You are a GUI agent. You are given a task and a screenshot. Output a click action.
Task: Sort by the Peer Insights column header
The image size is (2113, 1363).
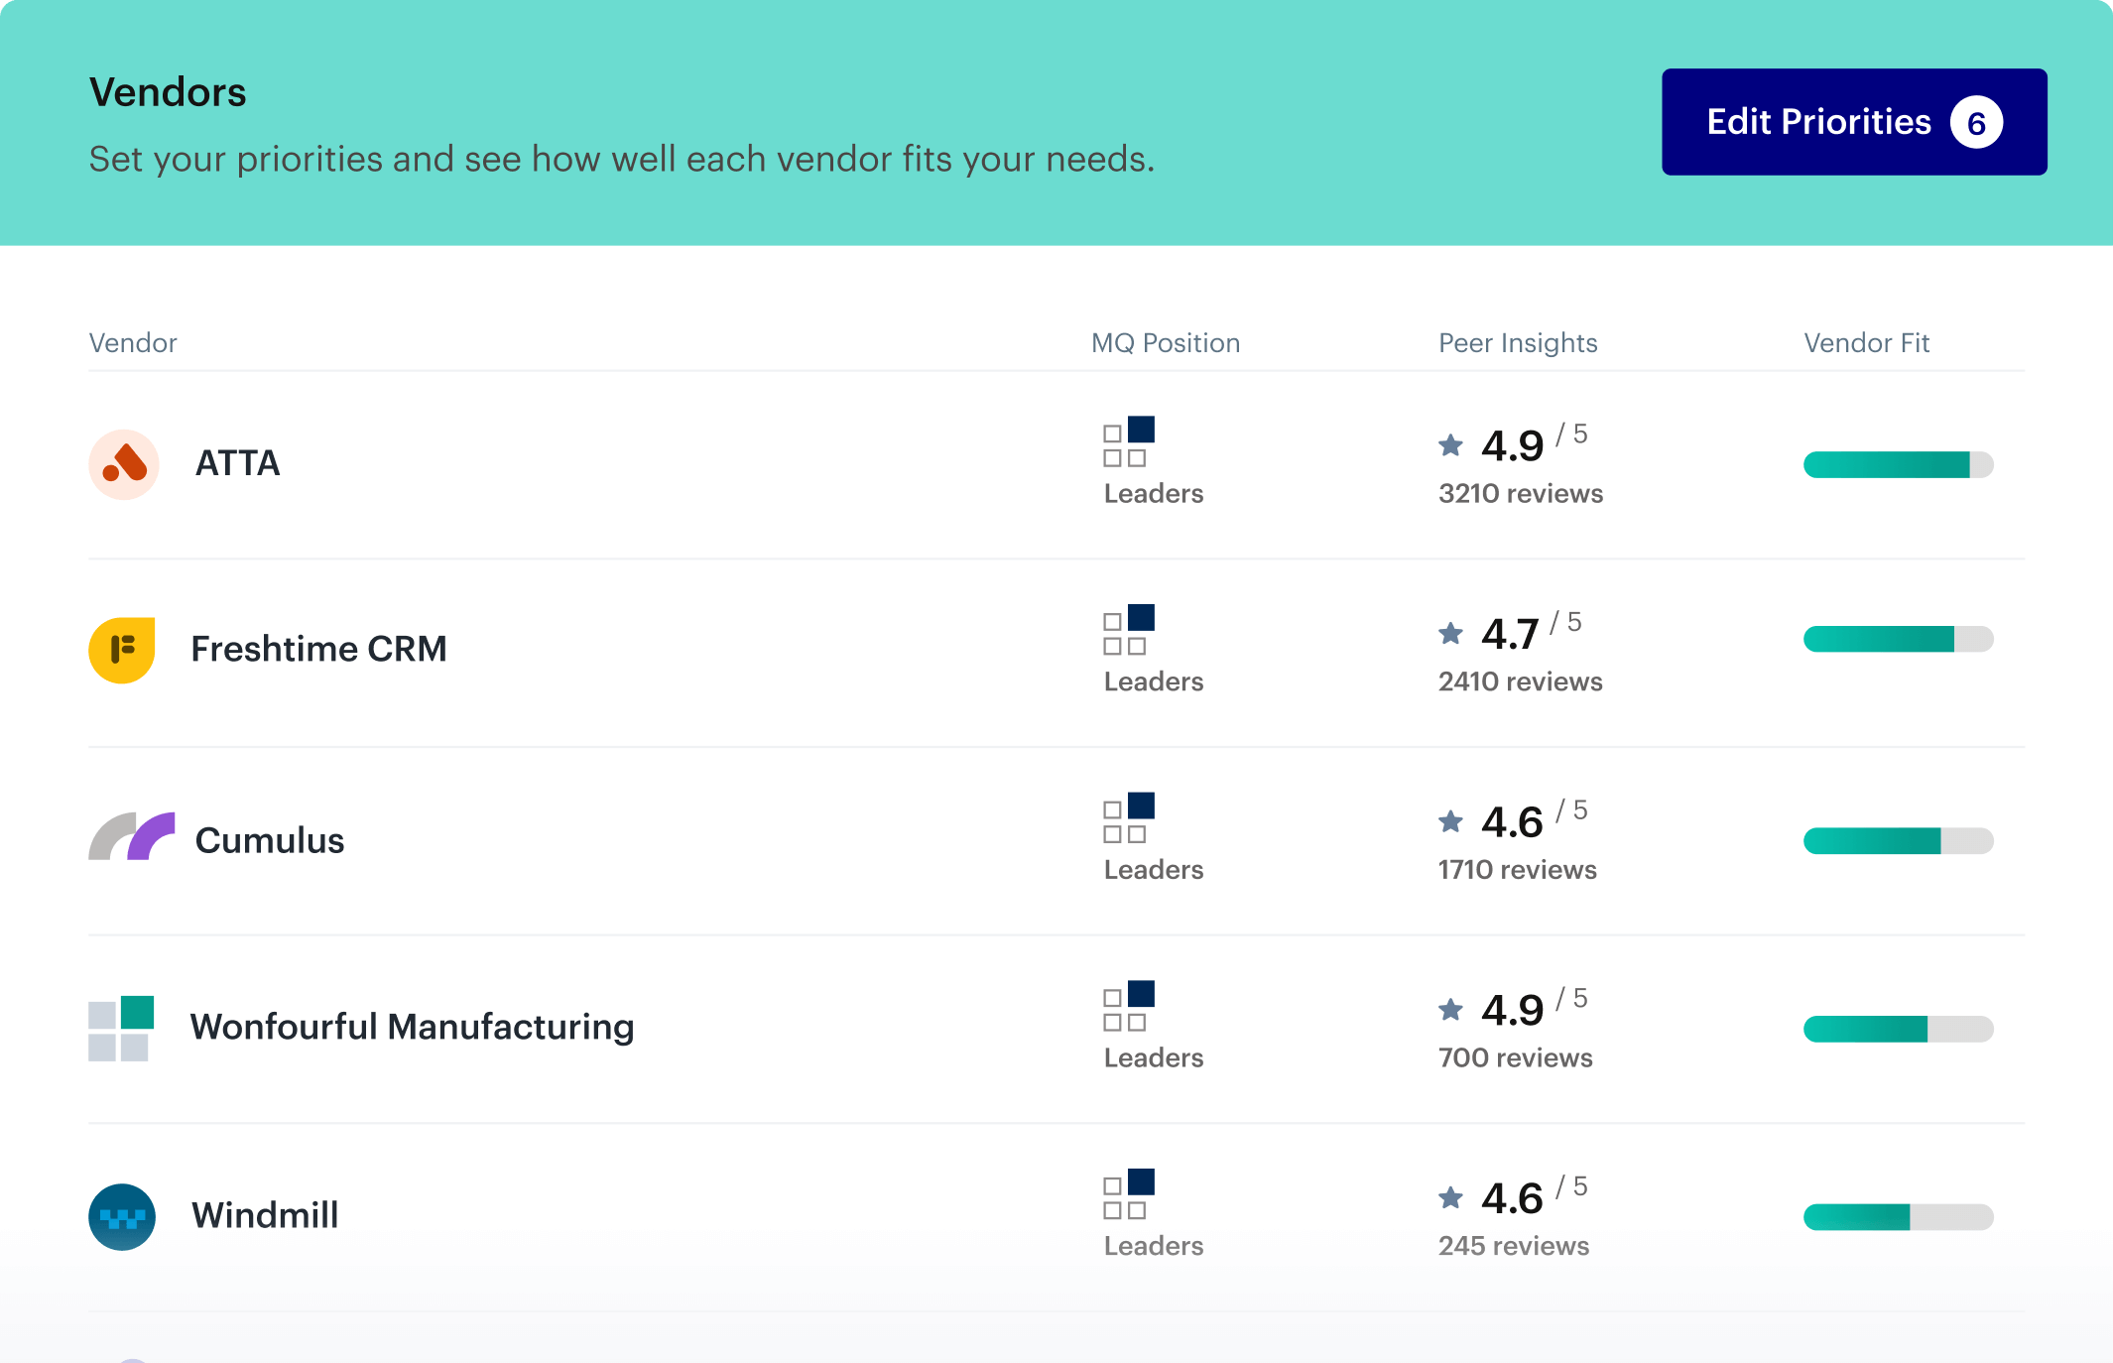click(1518, 342)
